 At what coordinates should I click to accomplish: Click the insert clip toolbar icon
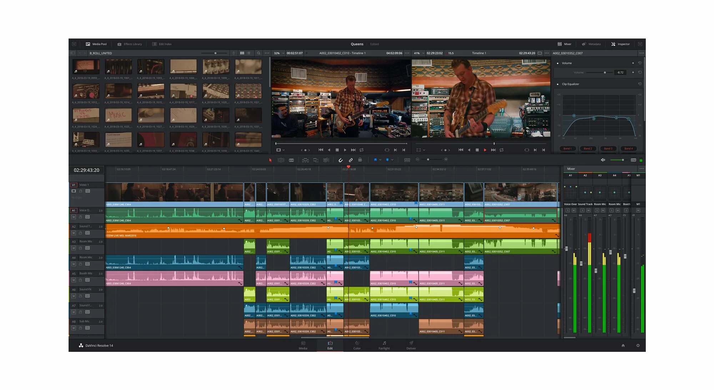coord(305,160)
